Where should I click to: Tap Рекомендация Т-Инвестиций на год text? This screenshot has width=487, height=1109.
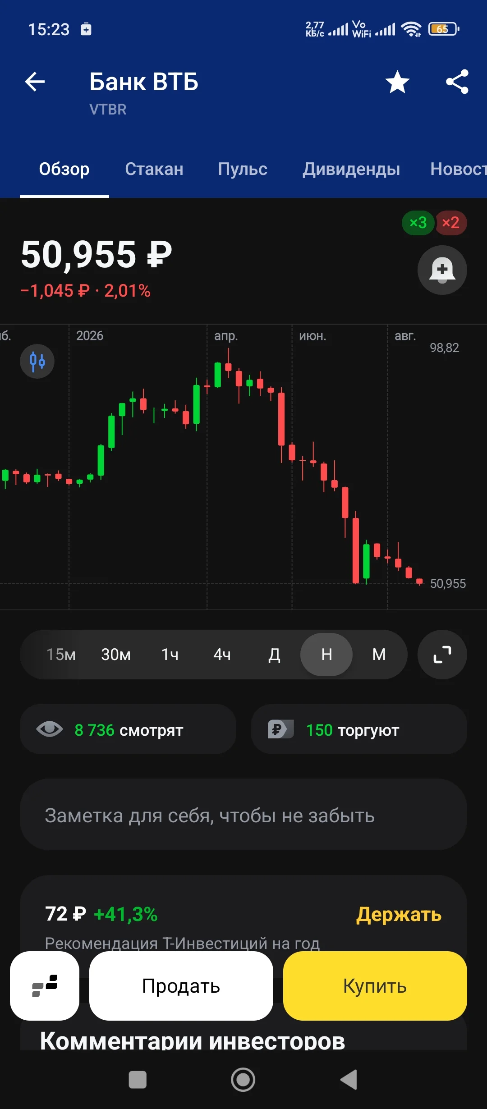coord(182,943)
